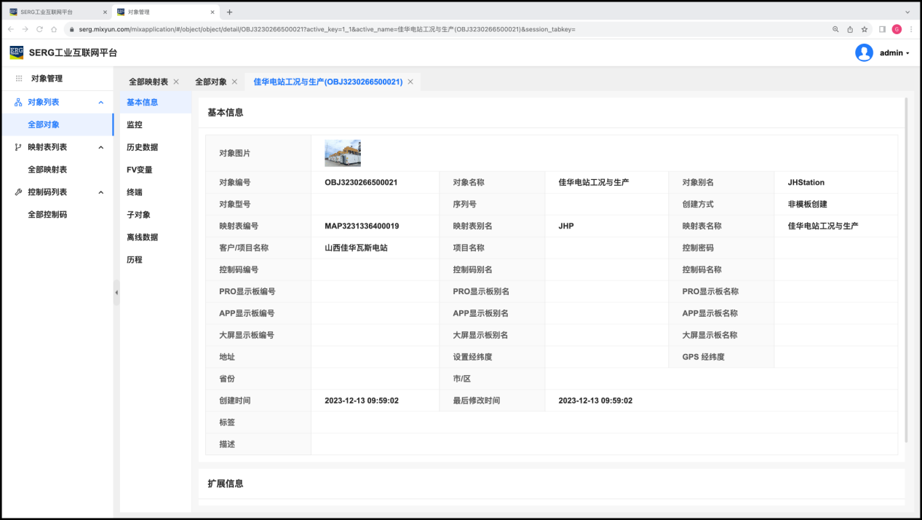This screenshot has width=922, height=520.
Task: Bookmark this page with the star icon
Action: [x=865, y=29]
